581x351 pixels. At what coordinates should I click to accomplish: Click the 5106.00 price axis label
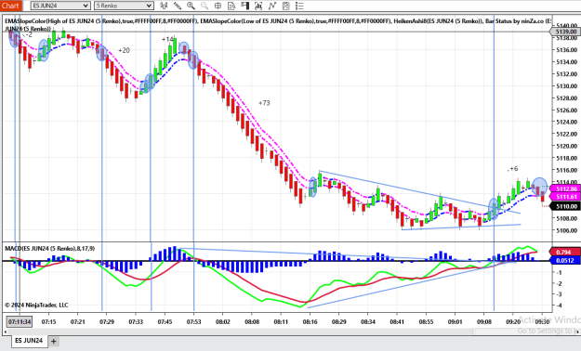(567, 230)
